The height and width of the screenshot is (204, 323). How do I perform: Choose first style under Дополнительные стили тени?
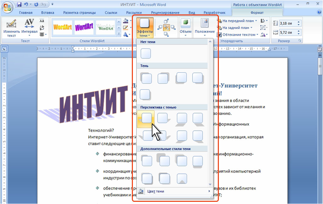coord(146,161)
